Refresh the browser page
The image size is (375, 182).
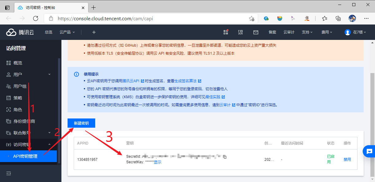point(36,18)
